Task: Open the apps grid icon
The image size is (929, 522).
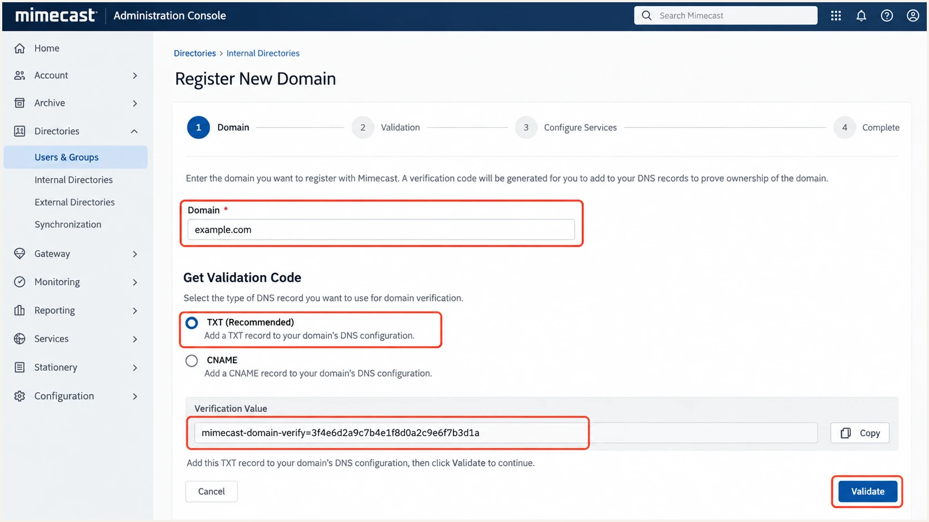Action: point(836,16)
